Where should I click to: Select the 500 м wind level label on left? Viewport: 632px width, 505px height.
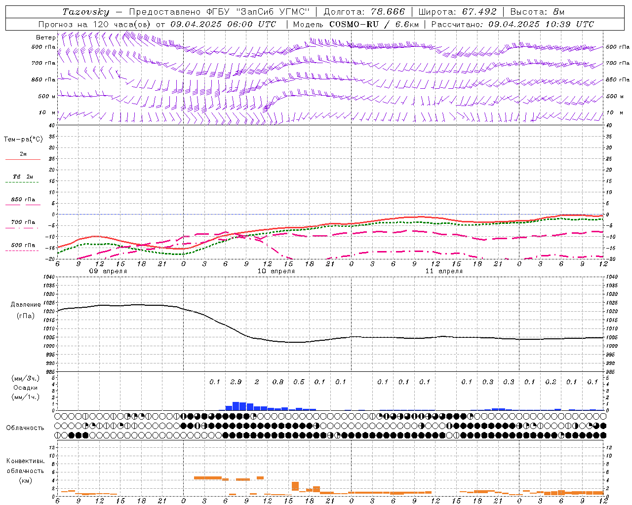[x=47, y=96]
